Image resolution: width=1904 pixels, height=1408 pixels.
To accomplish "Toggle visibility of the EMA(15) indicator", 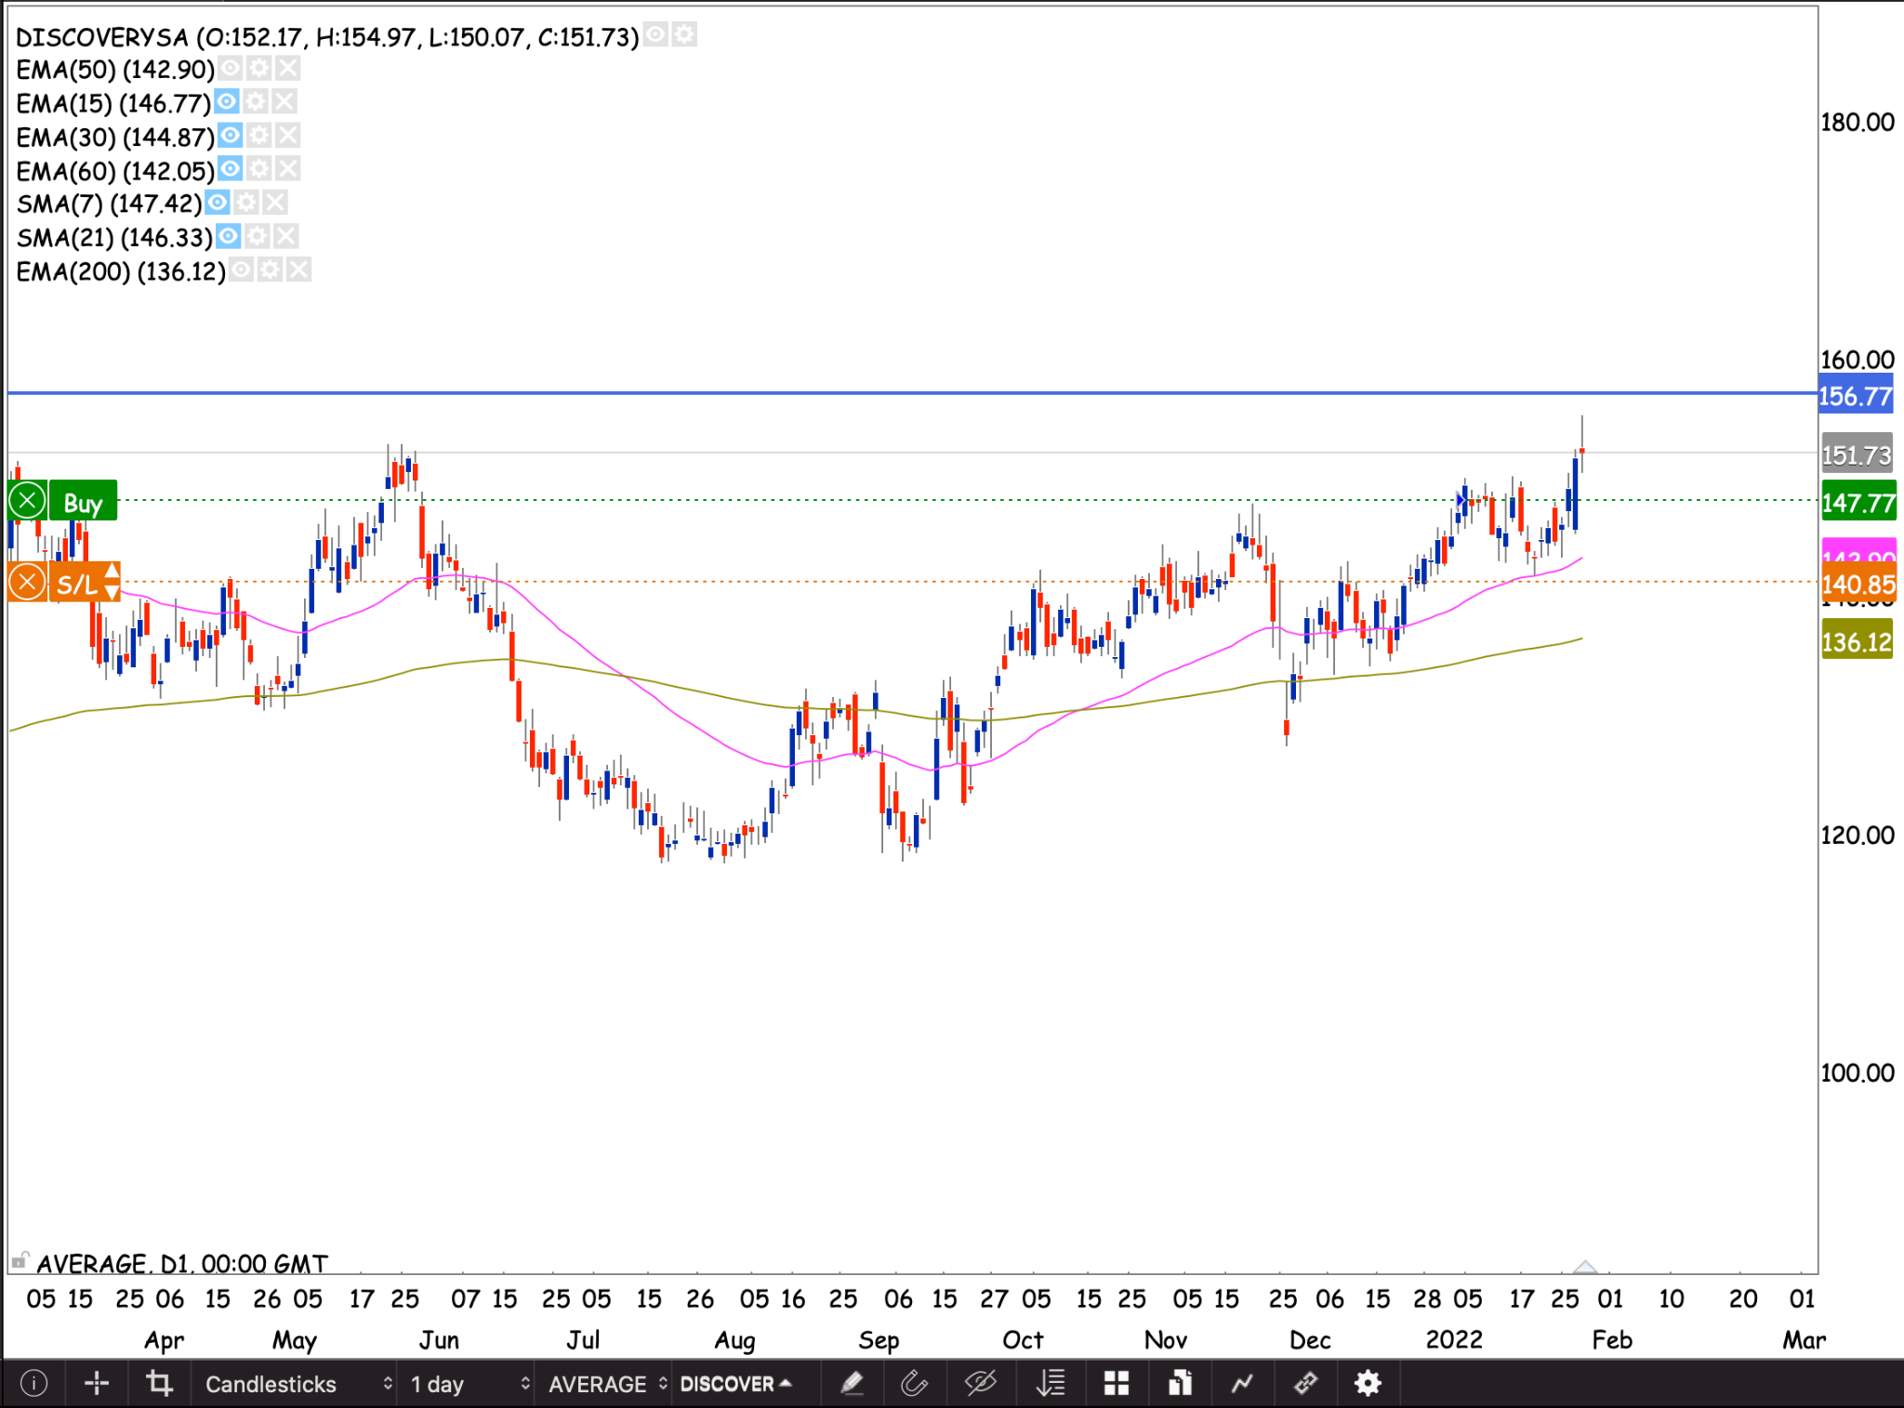I will [227, 101].
